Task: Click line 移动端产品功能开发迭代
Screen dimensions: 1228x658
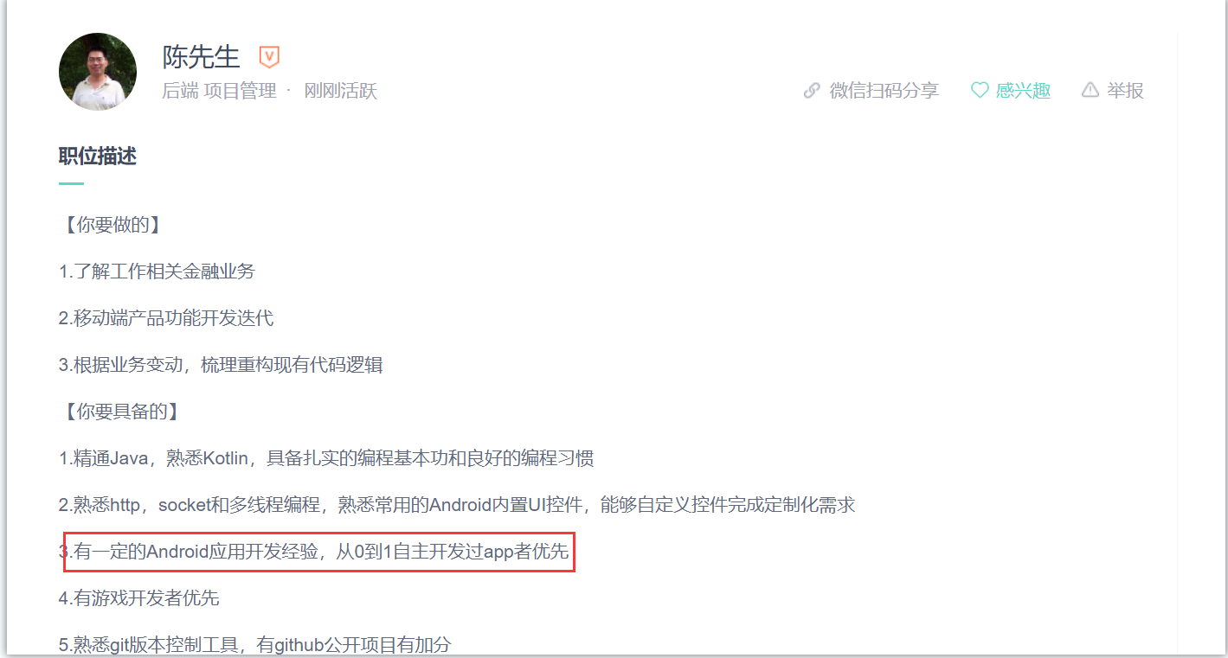Action: 166,318
